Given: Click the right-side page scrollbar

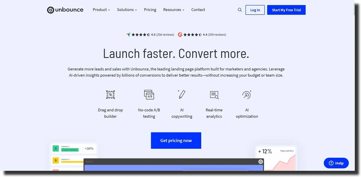Looking at the screenshot, I should (x=355, y=8).
